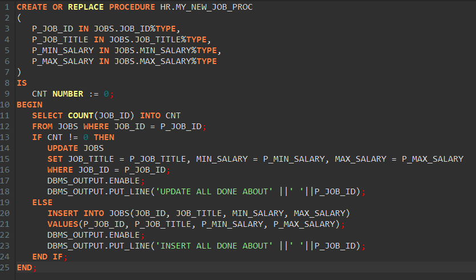This screenshot has height=280, width=476.
Task: Click DBMS_OUTPUT.ENABLE on line 22
Action: [93, 235]
